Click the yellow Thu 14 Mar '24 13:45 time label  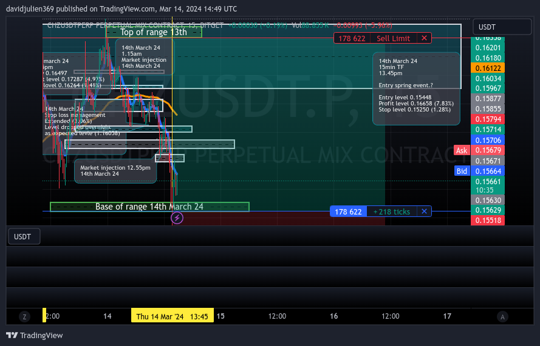coord(172,316)
